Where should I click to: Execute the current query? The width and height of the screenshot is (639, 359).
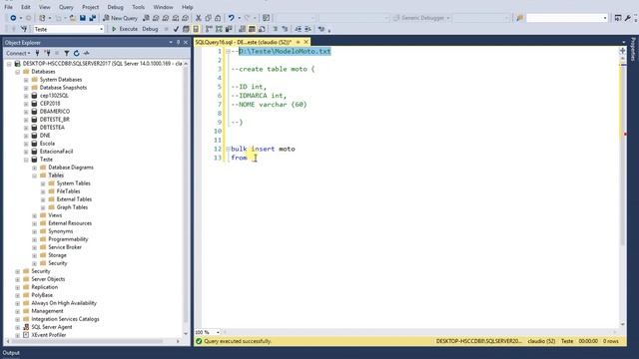[x=125, y=29]
